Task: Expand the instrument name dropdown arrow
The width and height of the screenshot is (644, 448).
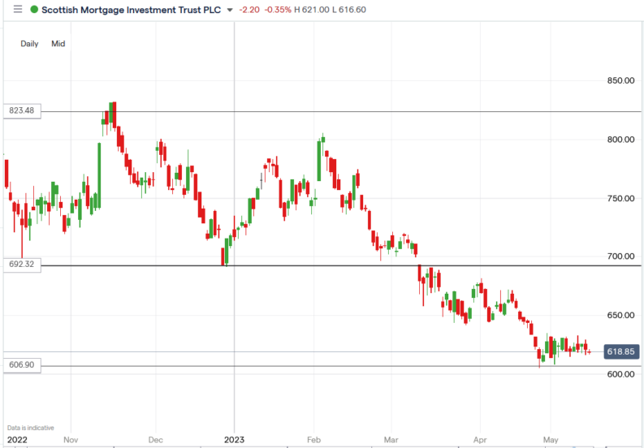Action: (x=230, y=10)
